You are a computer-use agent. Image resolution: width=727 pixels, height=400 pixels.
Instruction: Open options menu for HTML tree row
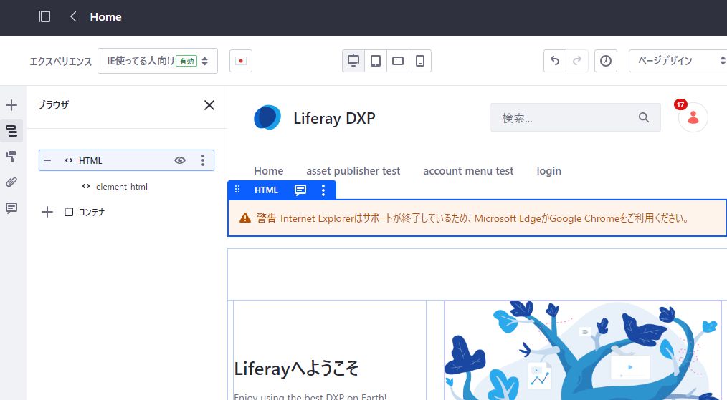point(203,160)
